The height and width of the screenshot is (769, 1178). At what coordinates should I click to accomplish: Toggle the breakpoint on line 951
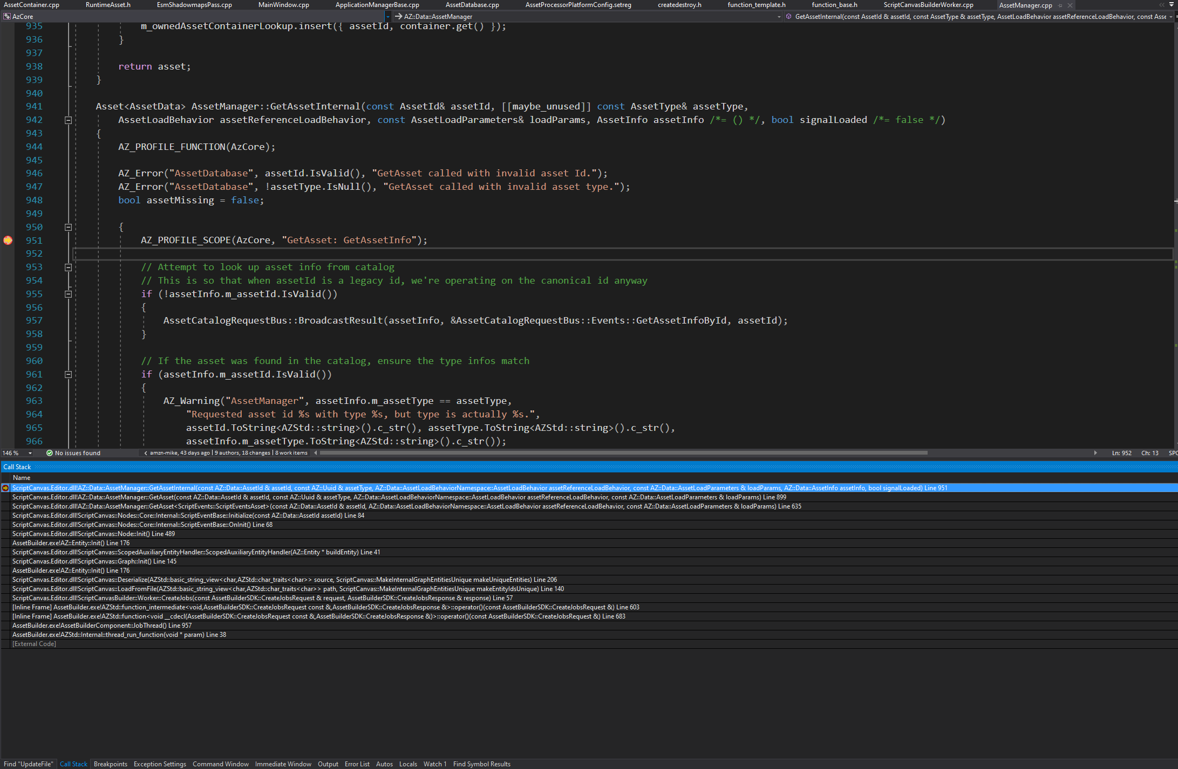coord(8,240)
